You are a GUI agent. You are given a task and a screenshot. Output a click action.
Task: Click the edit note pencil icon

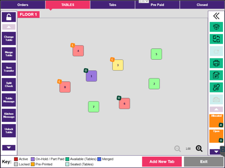point(216,75)
